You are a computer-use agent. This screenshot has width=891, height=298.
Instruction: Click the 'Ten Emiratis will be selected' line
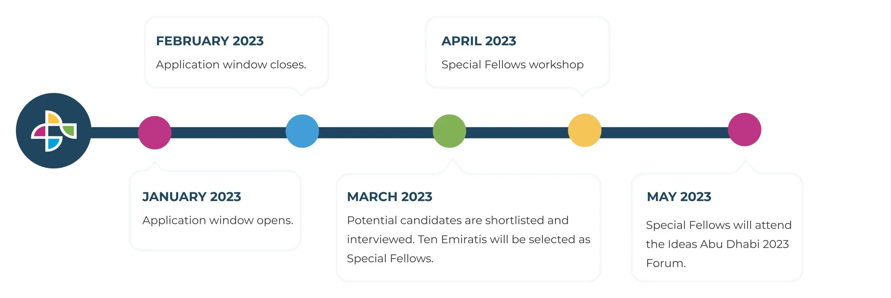pos(469,239)
